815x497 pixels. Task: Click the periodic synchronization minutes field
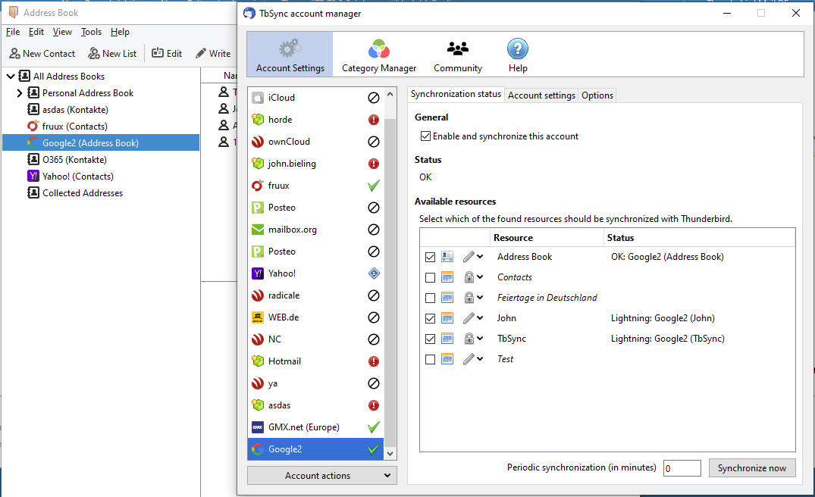(682, 468)
